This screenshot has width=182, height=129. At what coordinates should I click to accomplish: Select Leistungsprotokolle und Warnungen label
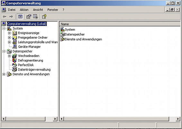click(x=38, y=42)
